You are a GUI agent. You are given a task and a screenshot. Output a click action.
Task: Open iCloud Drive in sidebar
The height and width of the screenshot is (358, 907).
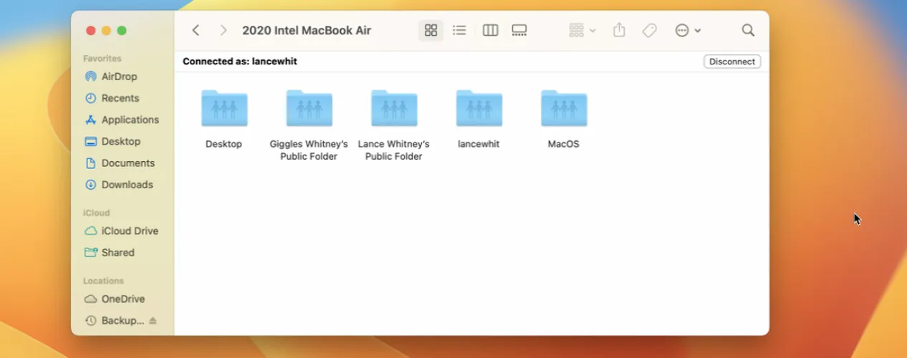point(129,231)
